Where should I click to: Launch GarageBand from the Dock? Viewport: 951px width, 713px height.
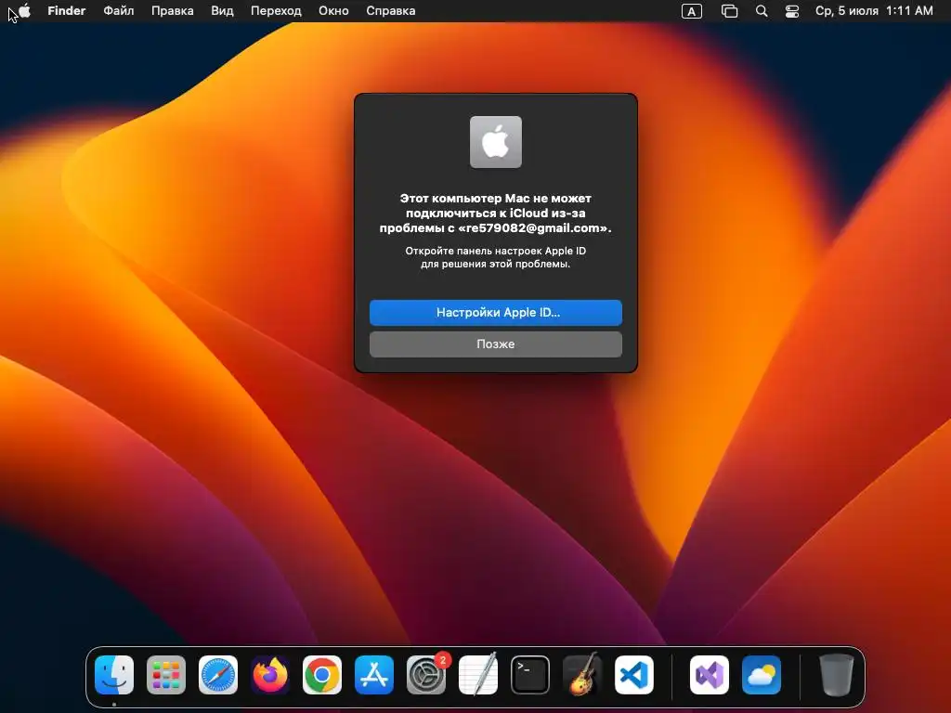(x=582, y=675)
